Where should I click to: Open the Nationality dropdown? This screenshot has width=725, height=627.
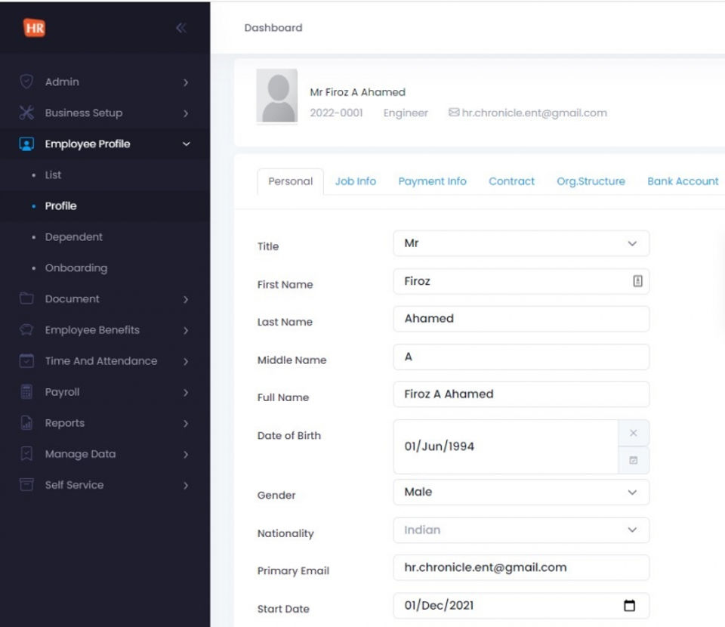pos(521,530)
